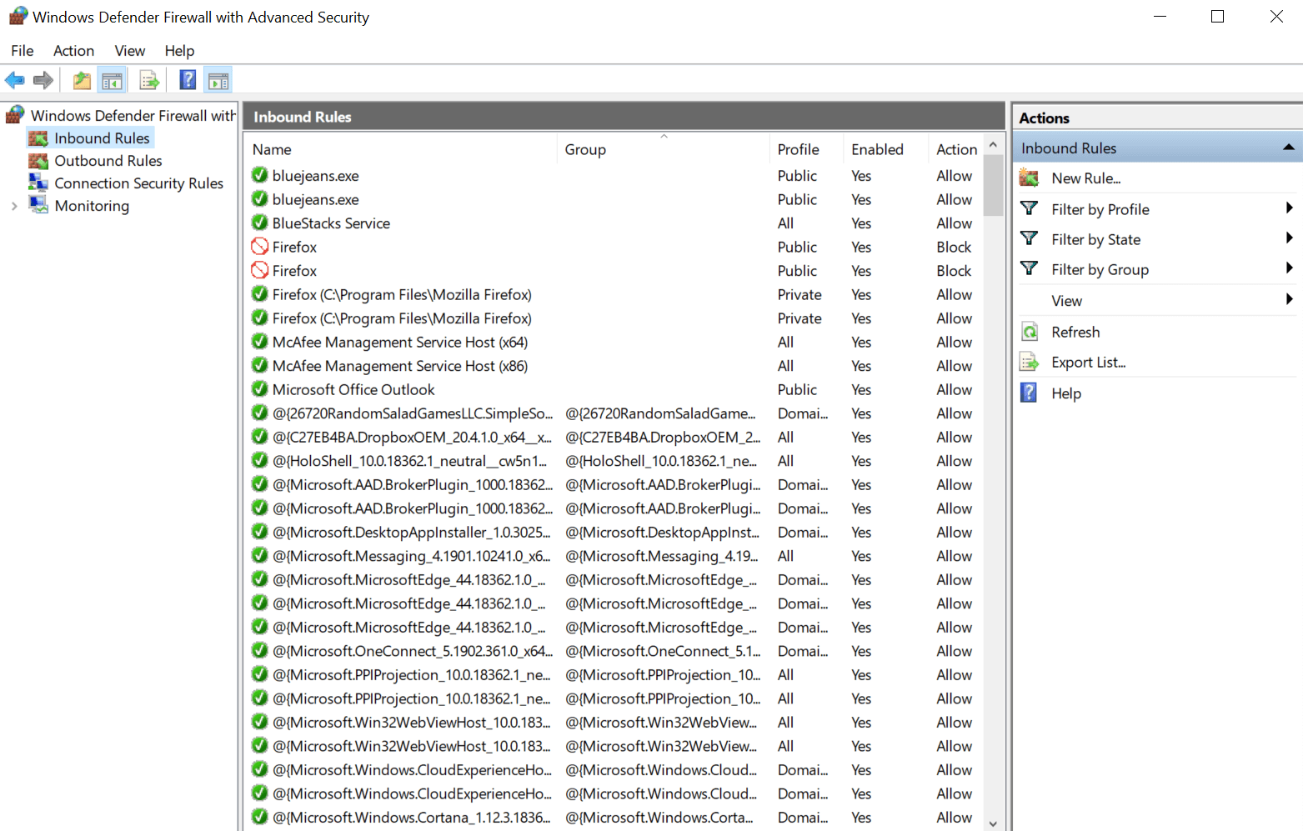Expand the Monitoring tree node
1303x831 pixels.
(x=15, y=205)
